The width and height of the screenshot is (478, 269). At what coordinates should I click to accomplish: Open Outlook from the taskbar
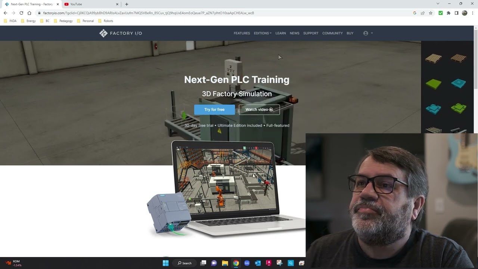click(x=258, y=263)
